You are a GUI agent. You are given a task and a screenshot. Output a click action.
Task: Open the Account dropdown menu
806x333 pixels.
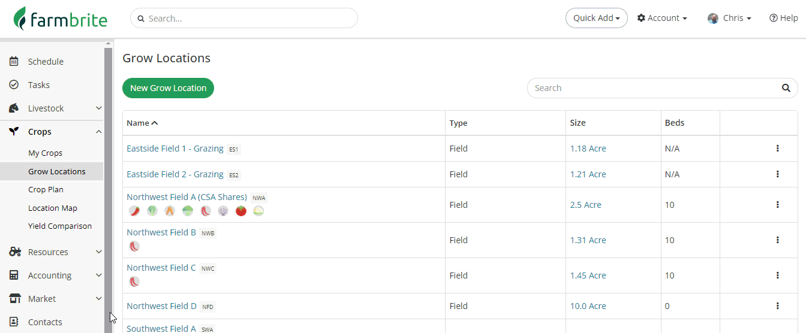[662, 18]
